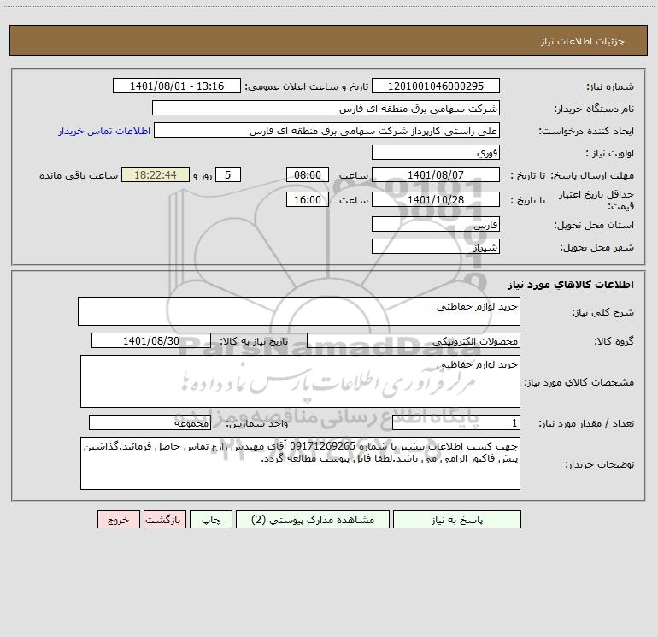Click the شرح کلی نیاز description box
Screen dimensions: 658x637
[x=299, y=311]
